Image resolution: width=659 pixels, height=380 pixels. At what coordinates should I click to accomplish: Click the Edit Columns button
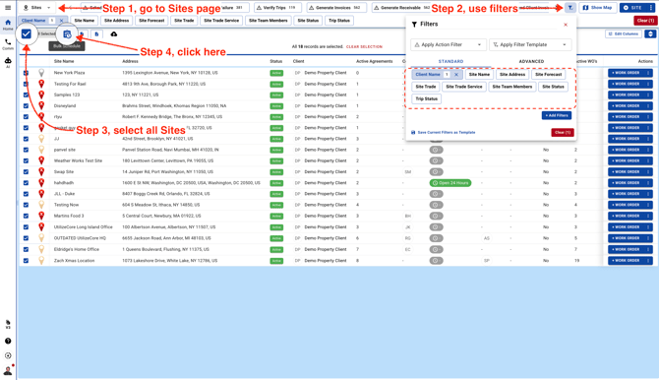(x=624, y=33)
